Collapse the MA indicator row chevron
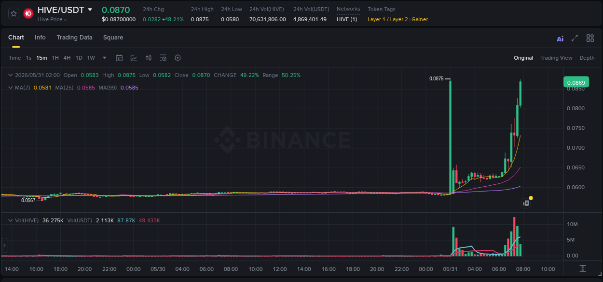This screenshot has width=603, height=282. 11,88
